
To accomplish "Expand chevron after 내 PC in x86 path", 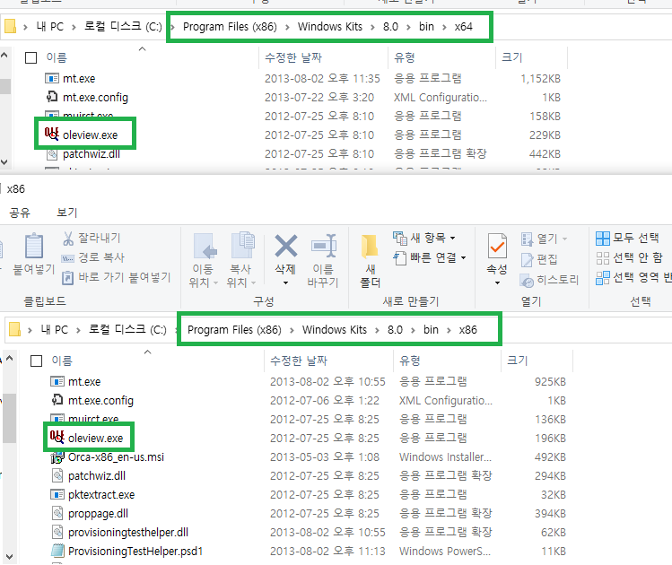I will pos(78,330).
